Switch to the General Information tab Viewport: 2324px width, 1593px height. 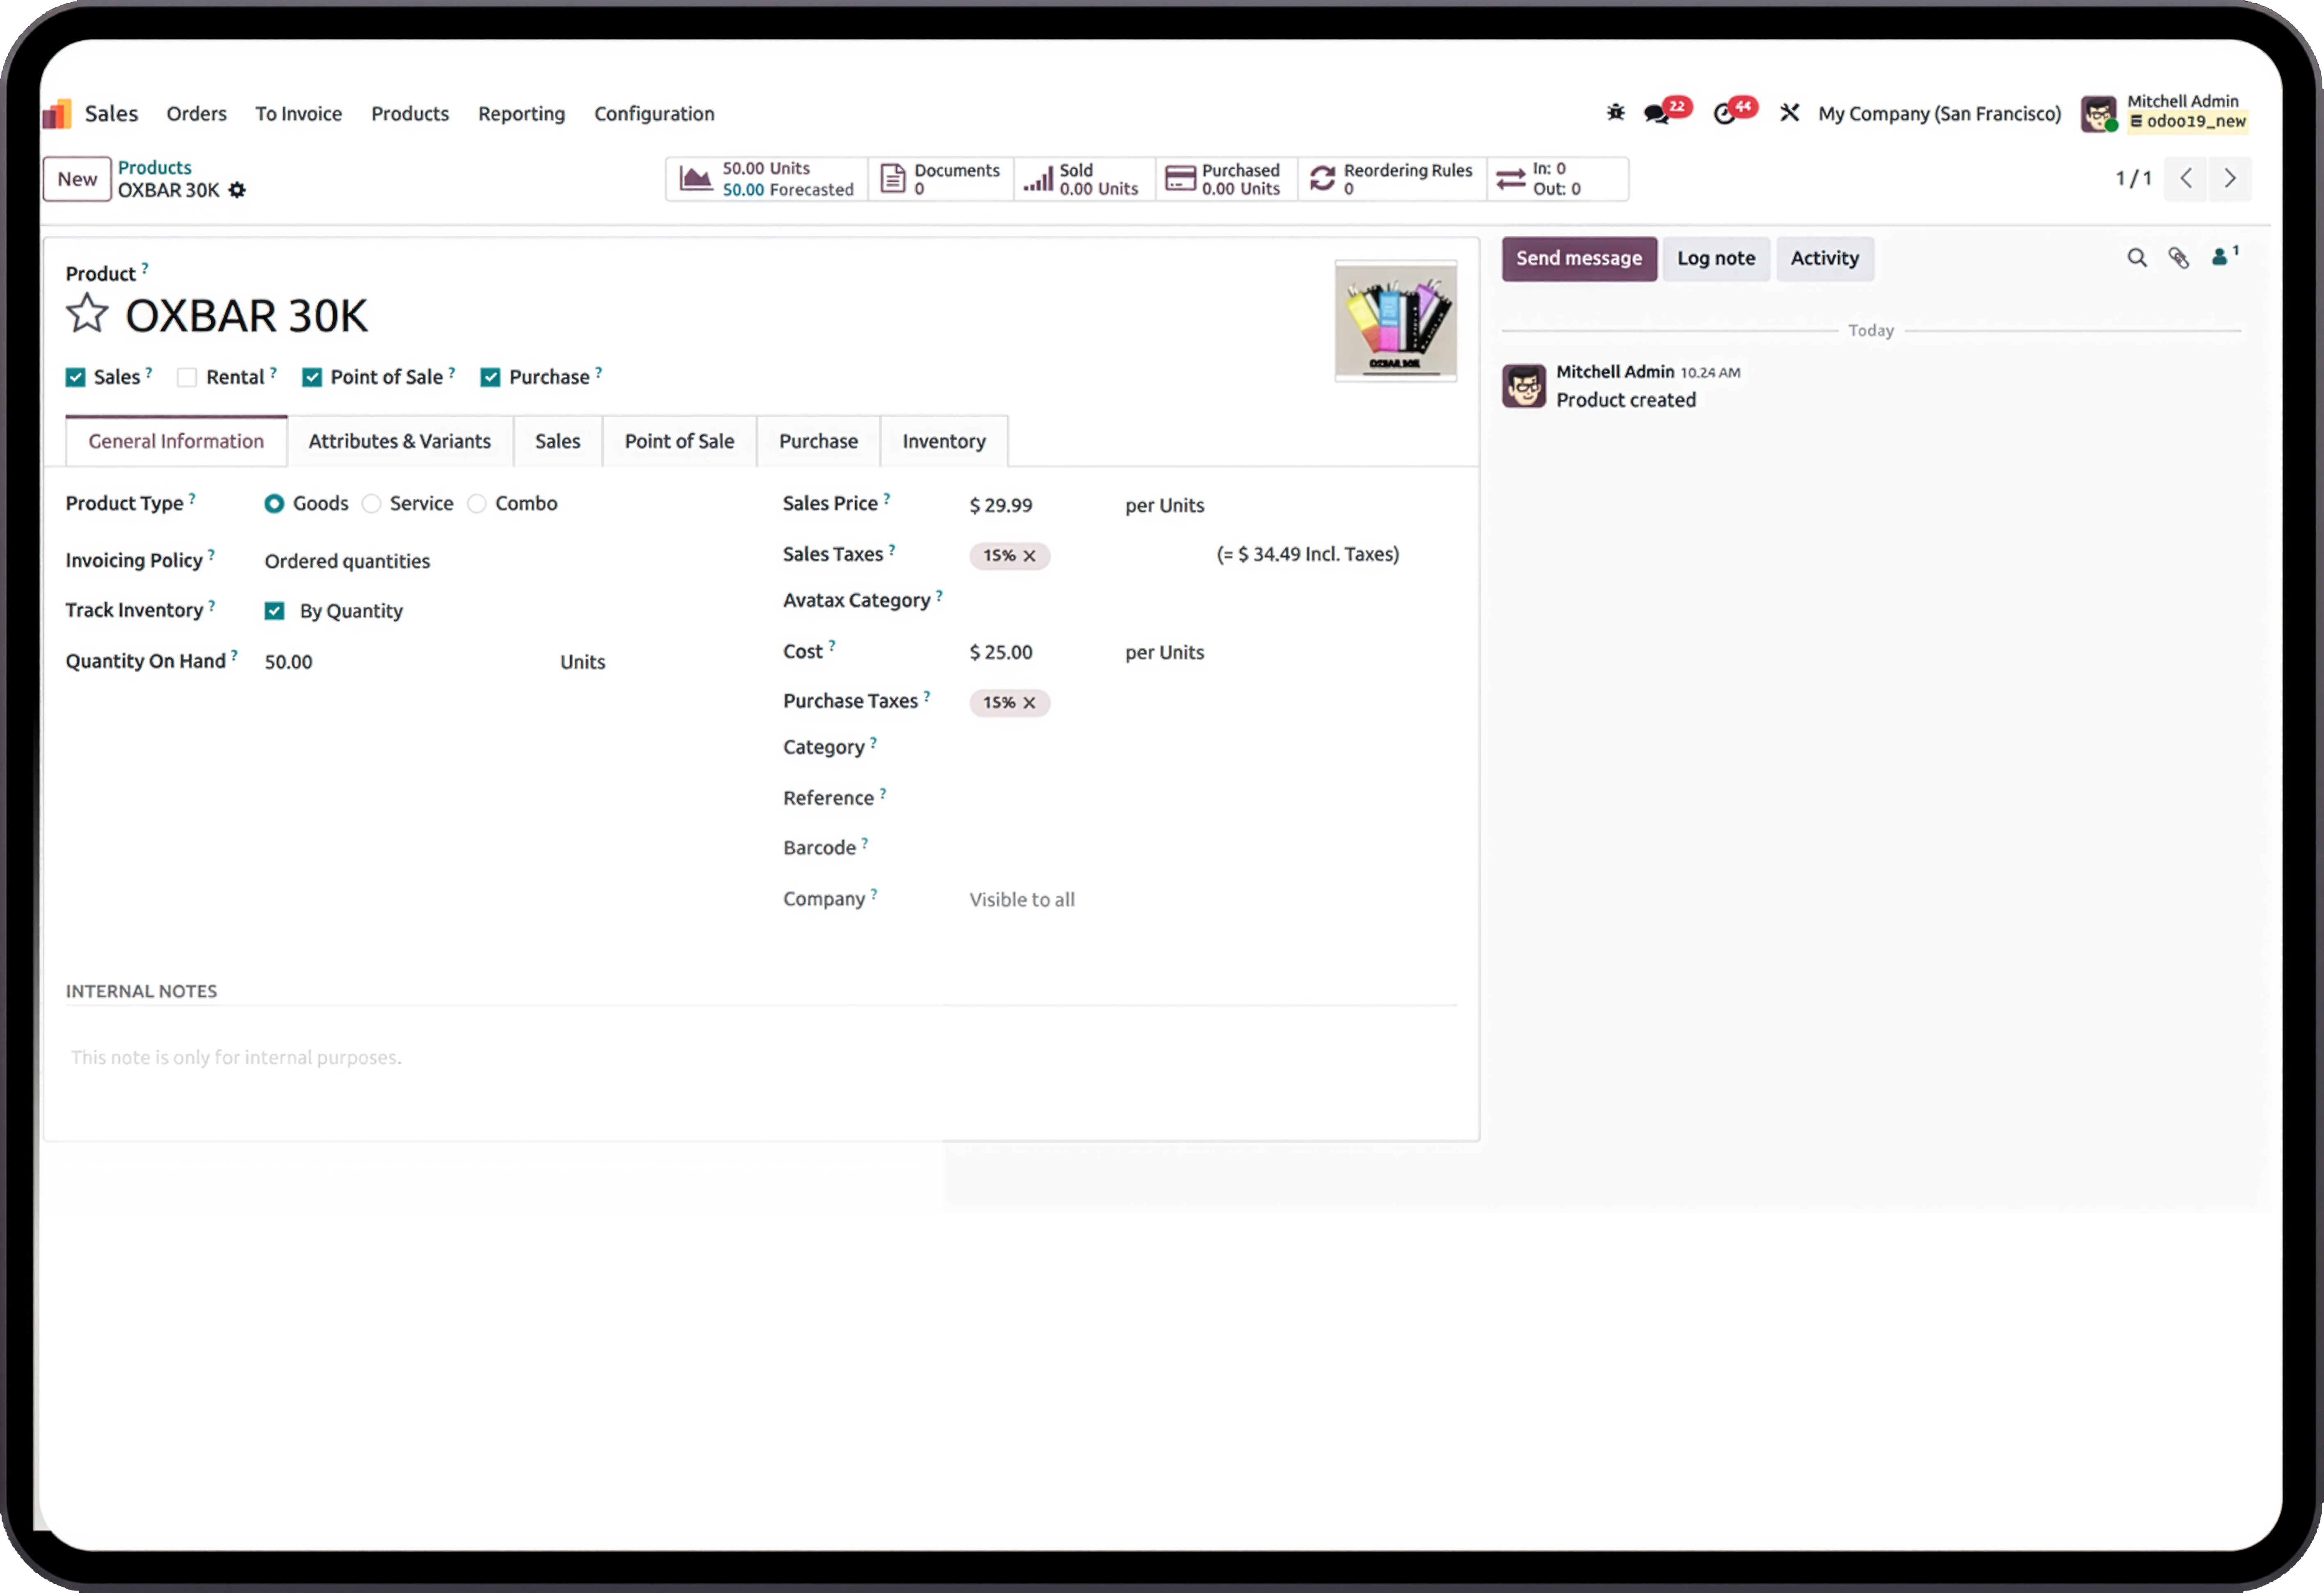(x=176, y=441)
